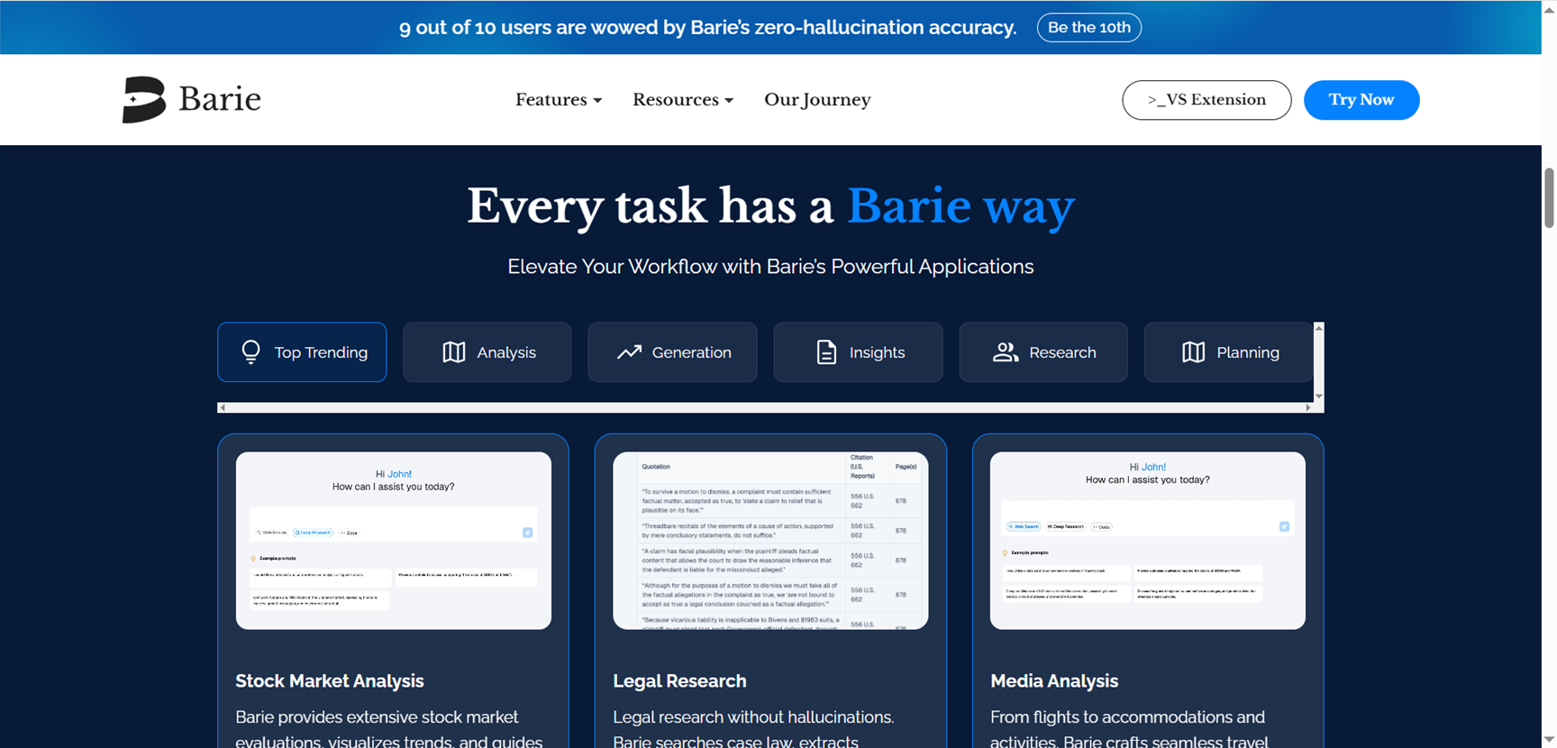This screenshot has width=1557, height=748.
Task: Click the Legal Research heading
Action: [679, 681]
